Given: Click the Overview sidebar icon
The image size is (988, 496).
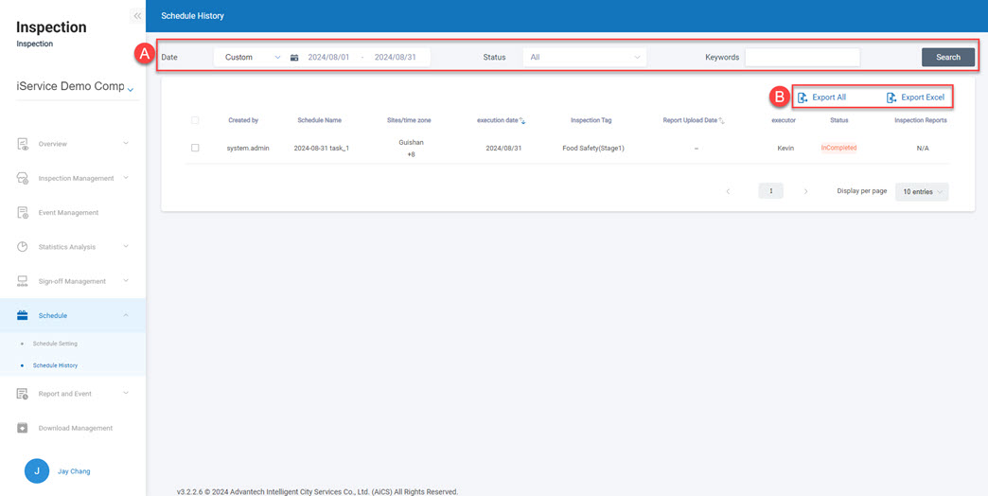Looking at the screenshot, I should click(23, 144).
